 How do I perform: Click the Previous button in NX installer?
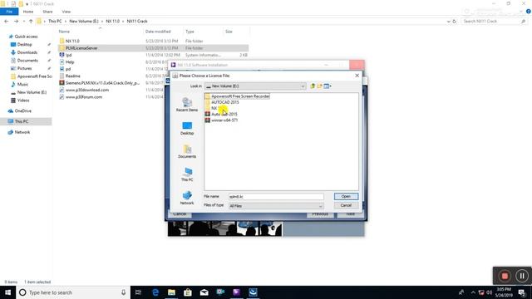[320, 214]
